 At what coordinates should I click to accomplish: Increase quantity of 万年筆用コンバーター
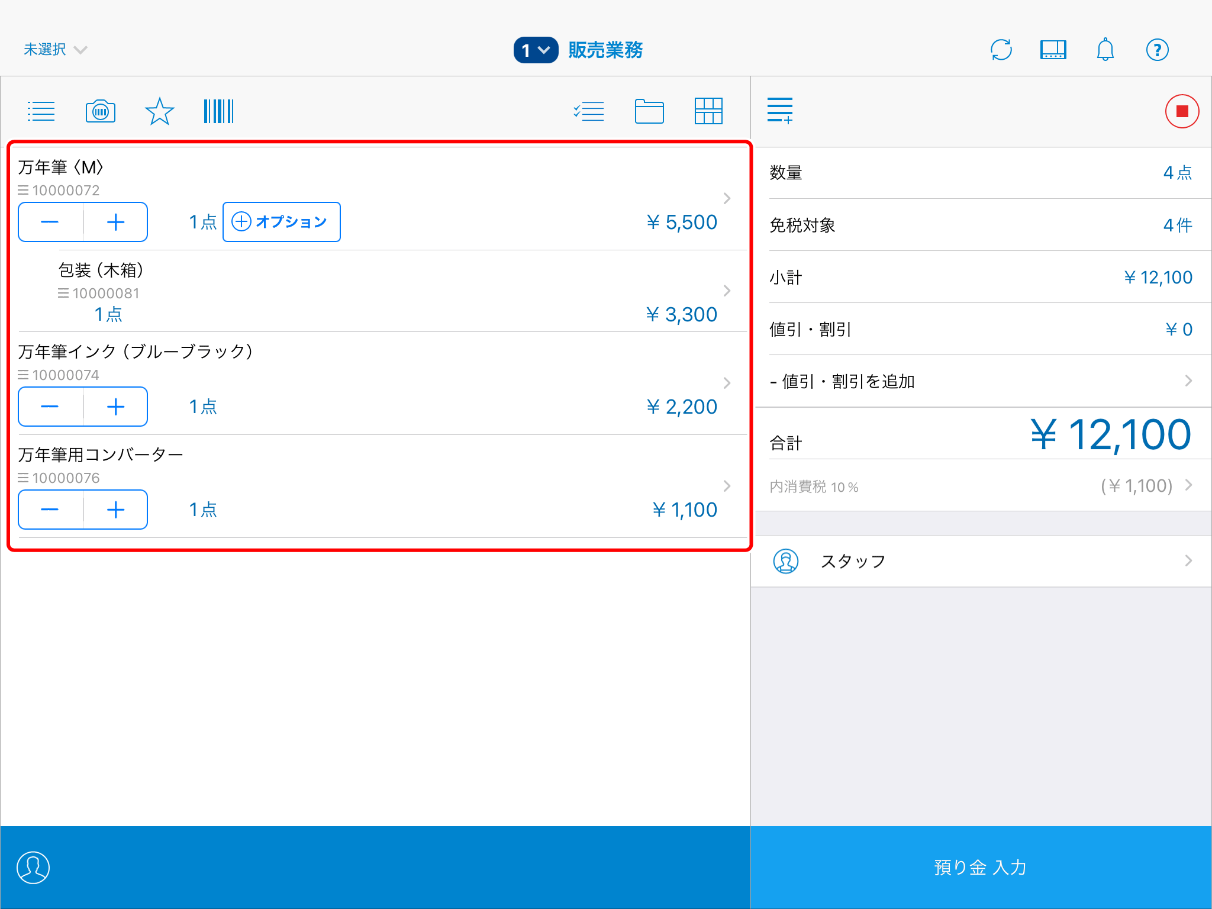(x=115, y=510)
